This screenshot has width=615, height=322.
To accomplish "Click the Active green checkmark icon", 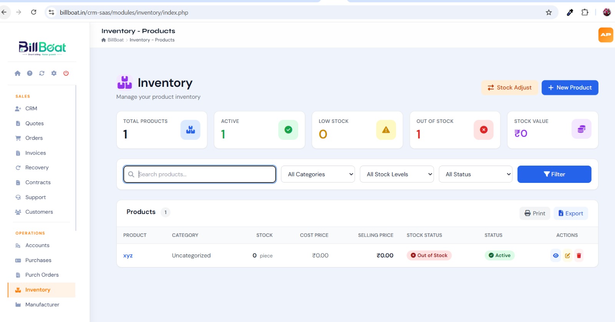I will (288, 130).
